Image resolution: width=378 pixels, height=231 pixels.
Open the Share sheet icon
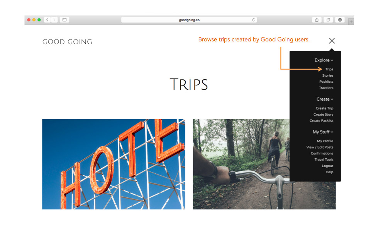coord(317,20)
